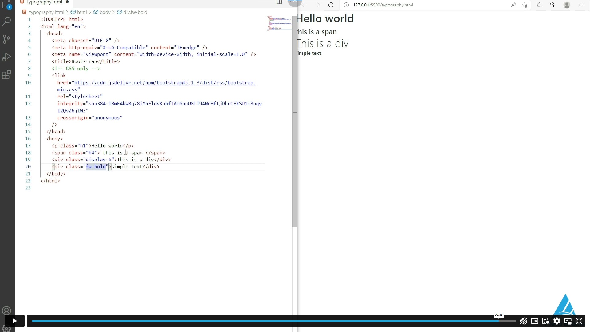Open the browser Collections panel
The width and height of the screenshot is (590, 332).
[553, 5]
